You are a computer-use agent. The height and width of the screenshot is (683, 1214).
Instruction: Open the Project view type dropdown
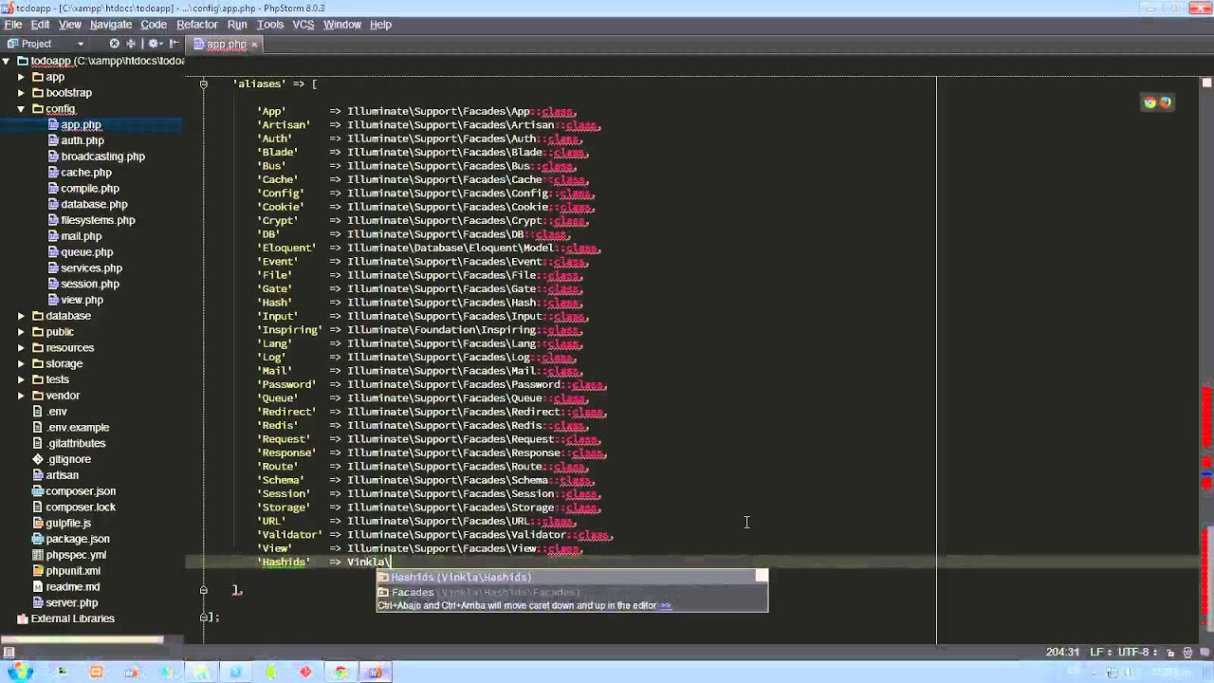click(x=81, y=44)
